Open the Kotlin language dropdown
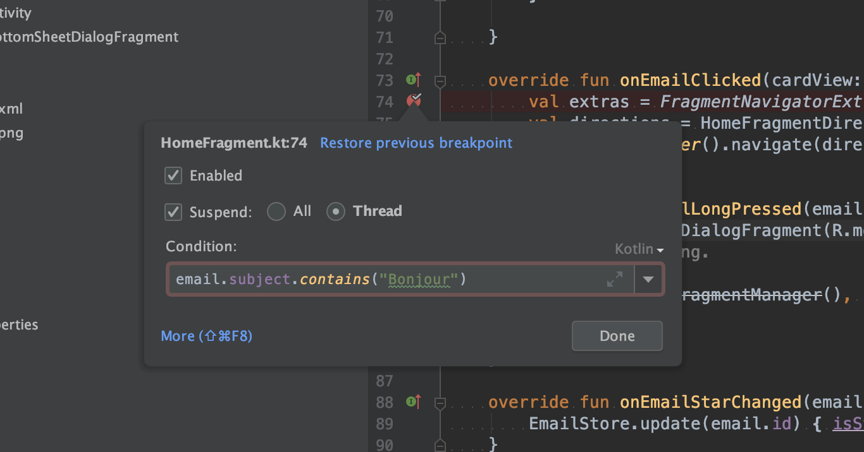 [x=639, y=249]
